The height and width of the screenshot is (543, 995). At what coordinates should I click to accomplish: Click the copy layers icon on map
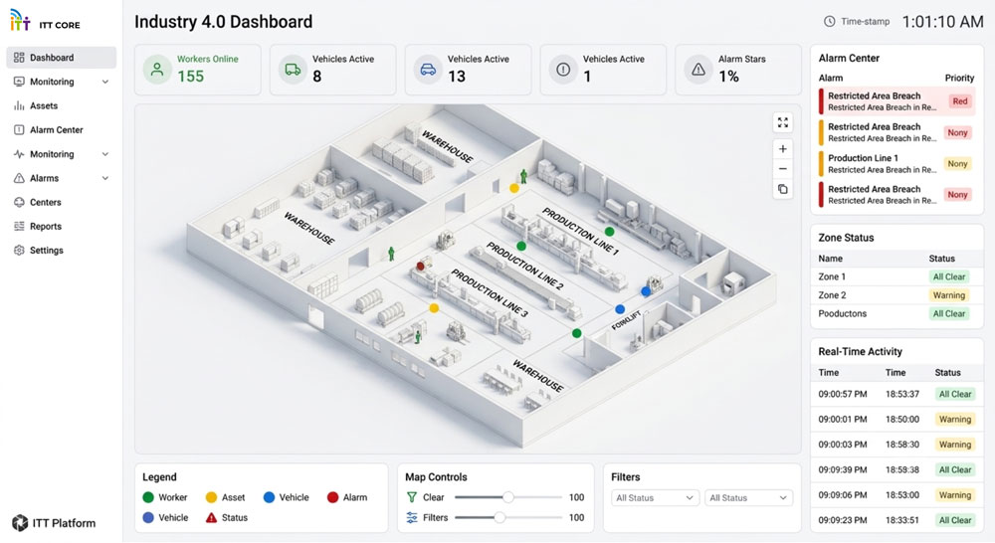783,189
